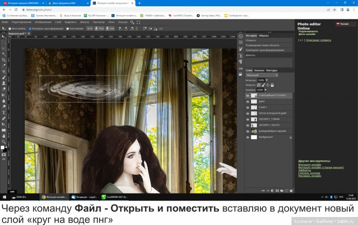This screenshot has width=358, height=225.
Task: Open the Фильтр menu
Action: tap(85, 22)
